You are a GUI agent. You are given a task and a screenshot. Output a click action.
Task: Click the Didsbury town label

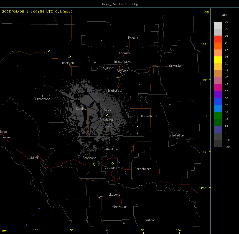click(x=106, y=120)
